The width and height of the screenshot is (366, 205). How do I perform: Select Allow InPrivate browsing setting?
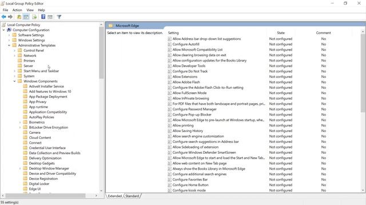tap(190, 99)
